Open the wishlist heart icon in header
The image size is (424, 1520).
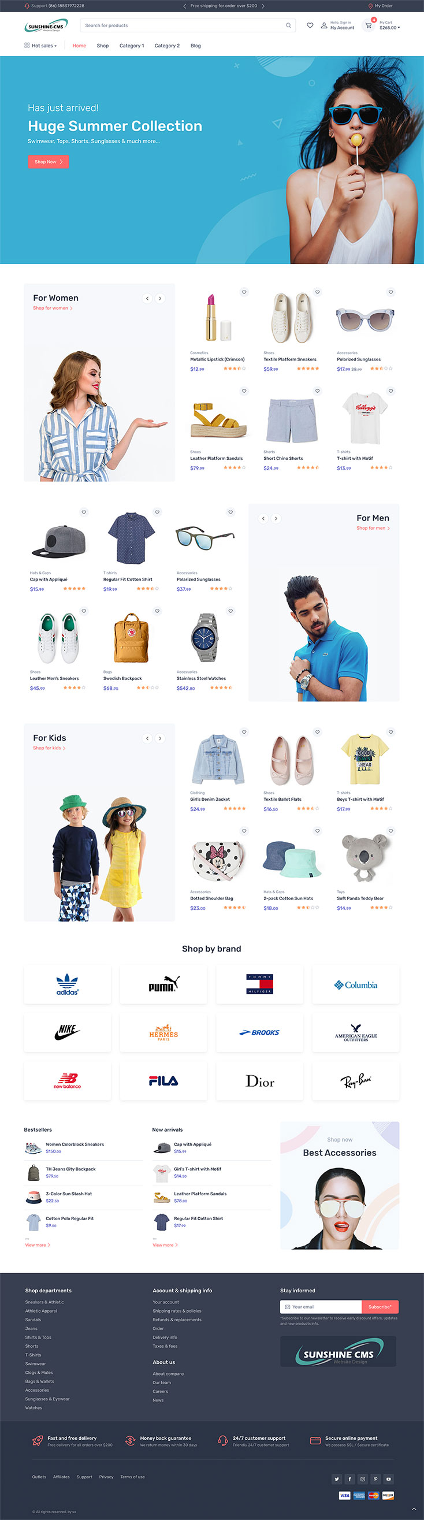pyautogui.click(x=310, y=25)
